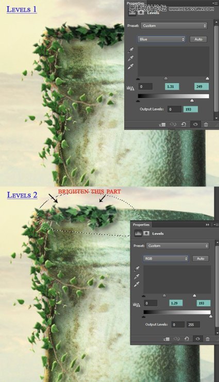This screenshot has height=382, width=219.
Task: Click midtone input slider above the 1.31 value
Action: coord(166,78)
